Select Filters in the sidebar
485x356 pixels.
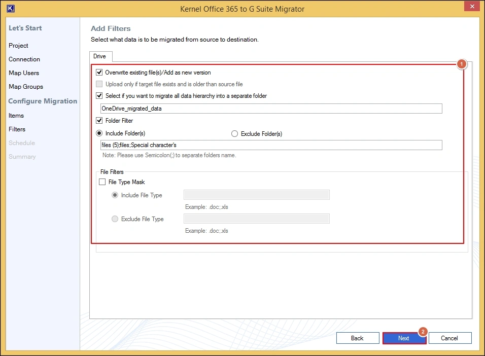tap(17, 129)
